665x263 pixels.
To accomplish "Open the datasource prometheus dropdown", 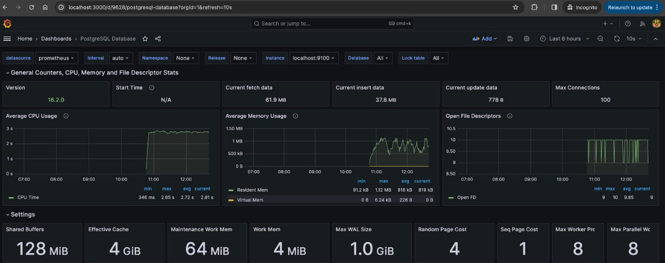I will 57,58.
